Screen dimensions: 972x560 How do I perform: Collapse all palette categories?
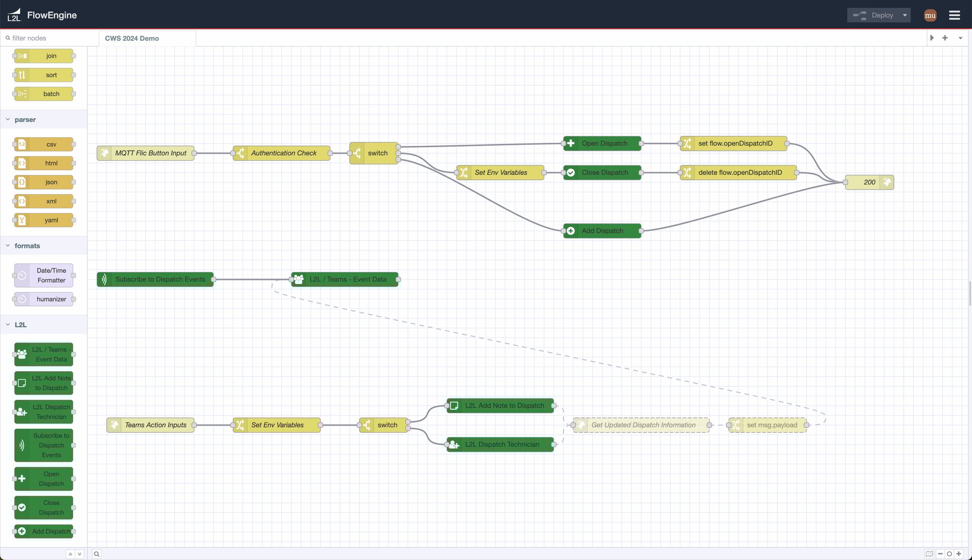70,553
